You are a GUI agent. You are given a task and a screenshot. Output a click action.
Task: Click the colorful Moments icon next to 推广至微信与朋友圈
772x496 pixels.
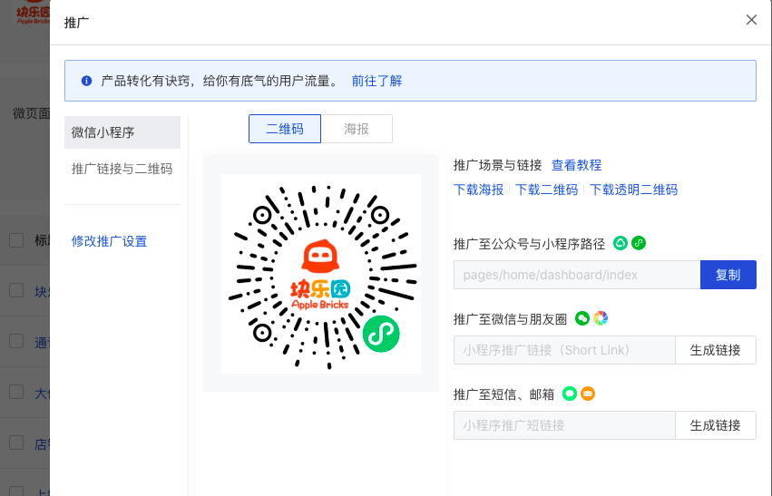601,318
